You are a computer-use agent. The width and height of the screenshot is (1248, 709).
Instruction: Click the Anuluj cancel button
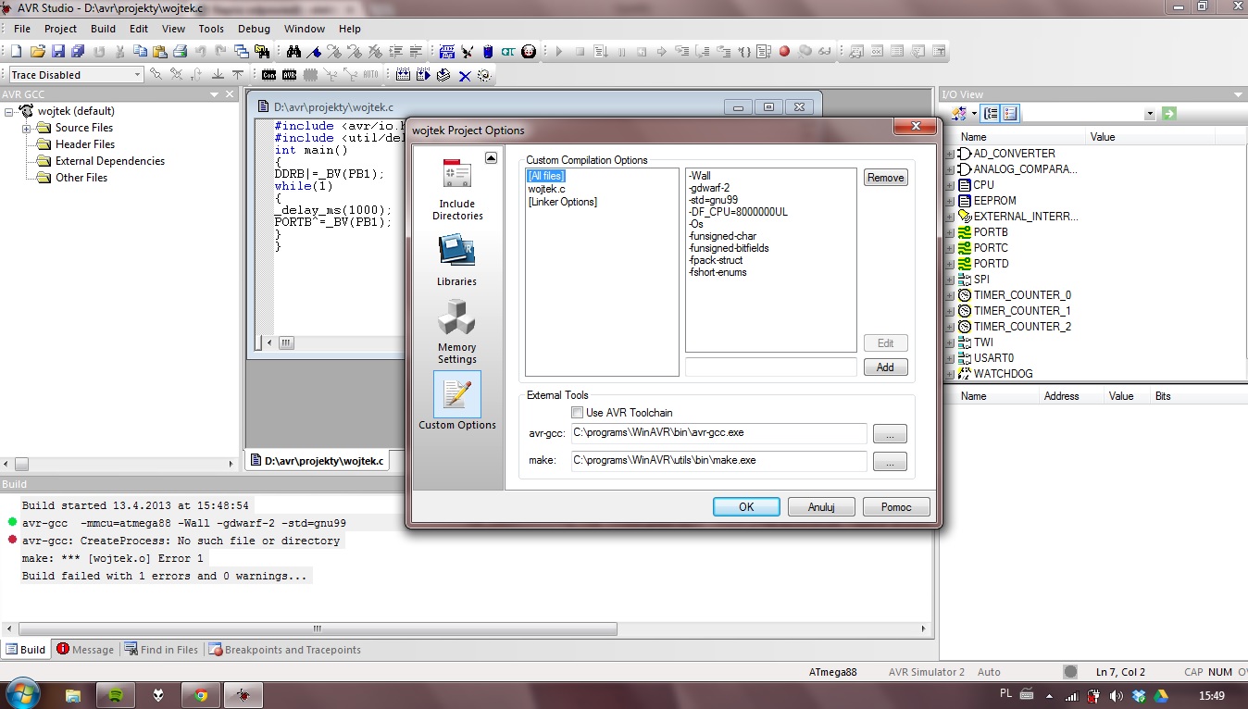tap(821, 506)
